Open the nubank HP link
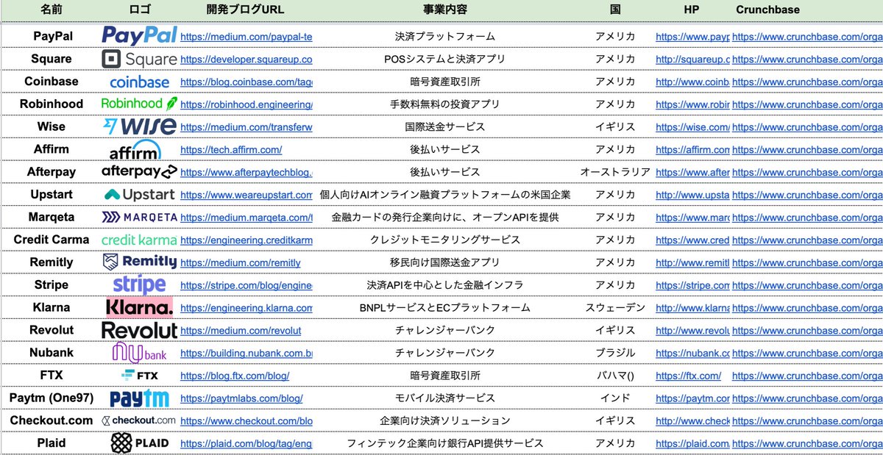The height and width of the screenshot is (455, 883). (692, 353)
